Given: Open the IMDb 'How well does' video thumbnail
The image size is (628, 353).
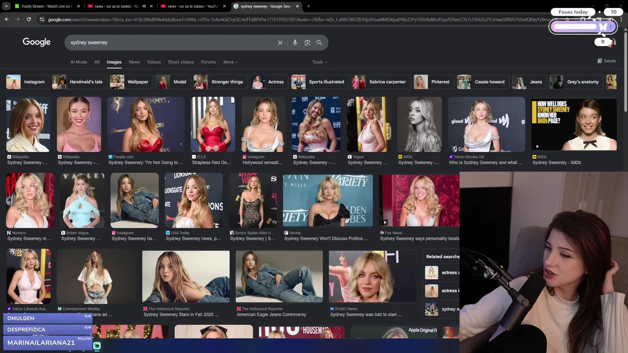Looking at the screenshot, I should [x=574, y=125].
